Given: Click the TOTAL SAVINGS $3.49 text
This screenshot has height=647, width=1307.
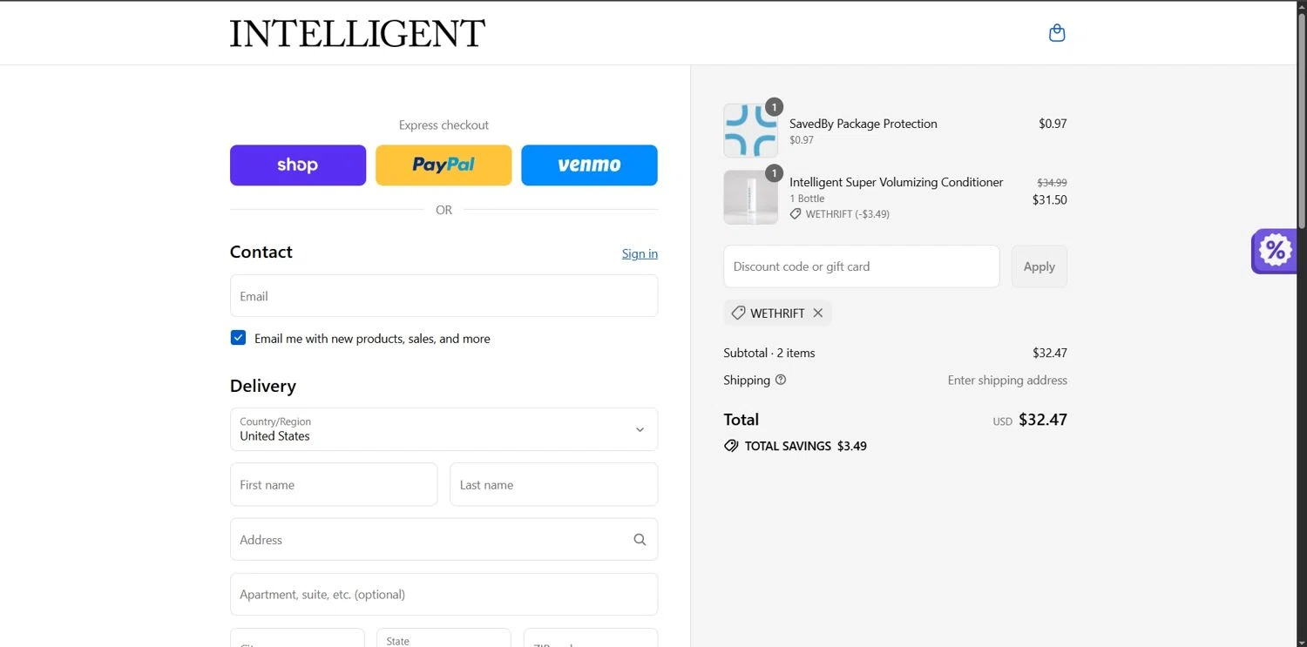Looking at the screenshot, I should click(x=805, y=446).
